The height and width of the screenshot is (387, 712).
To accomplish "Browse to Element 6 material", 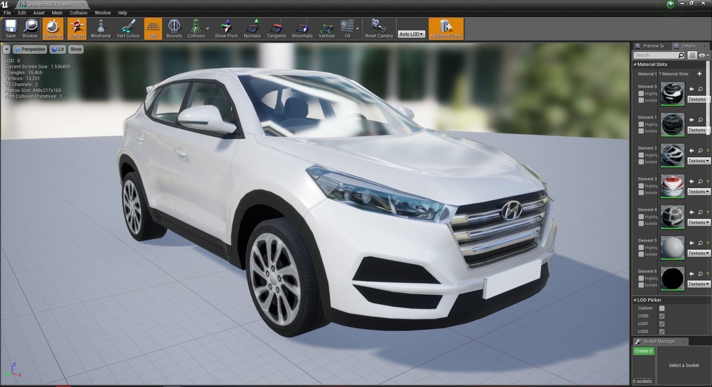I will pyautogui.click(x=700, y=274).
